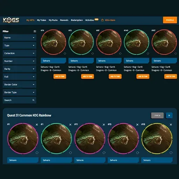Add card #140 to tube
Screen dimensions: 179x179
coord(143,77)
